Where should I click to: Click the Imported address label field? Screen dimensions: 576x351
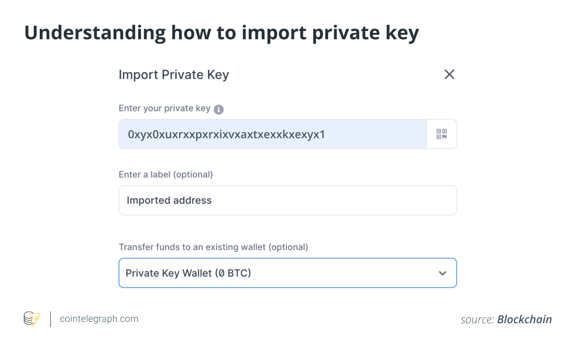pyautogui.click(x=288, y=200)
